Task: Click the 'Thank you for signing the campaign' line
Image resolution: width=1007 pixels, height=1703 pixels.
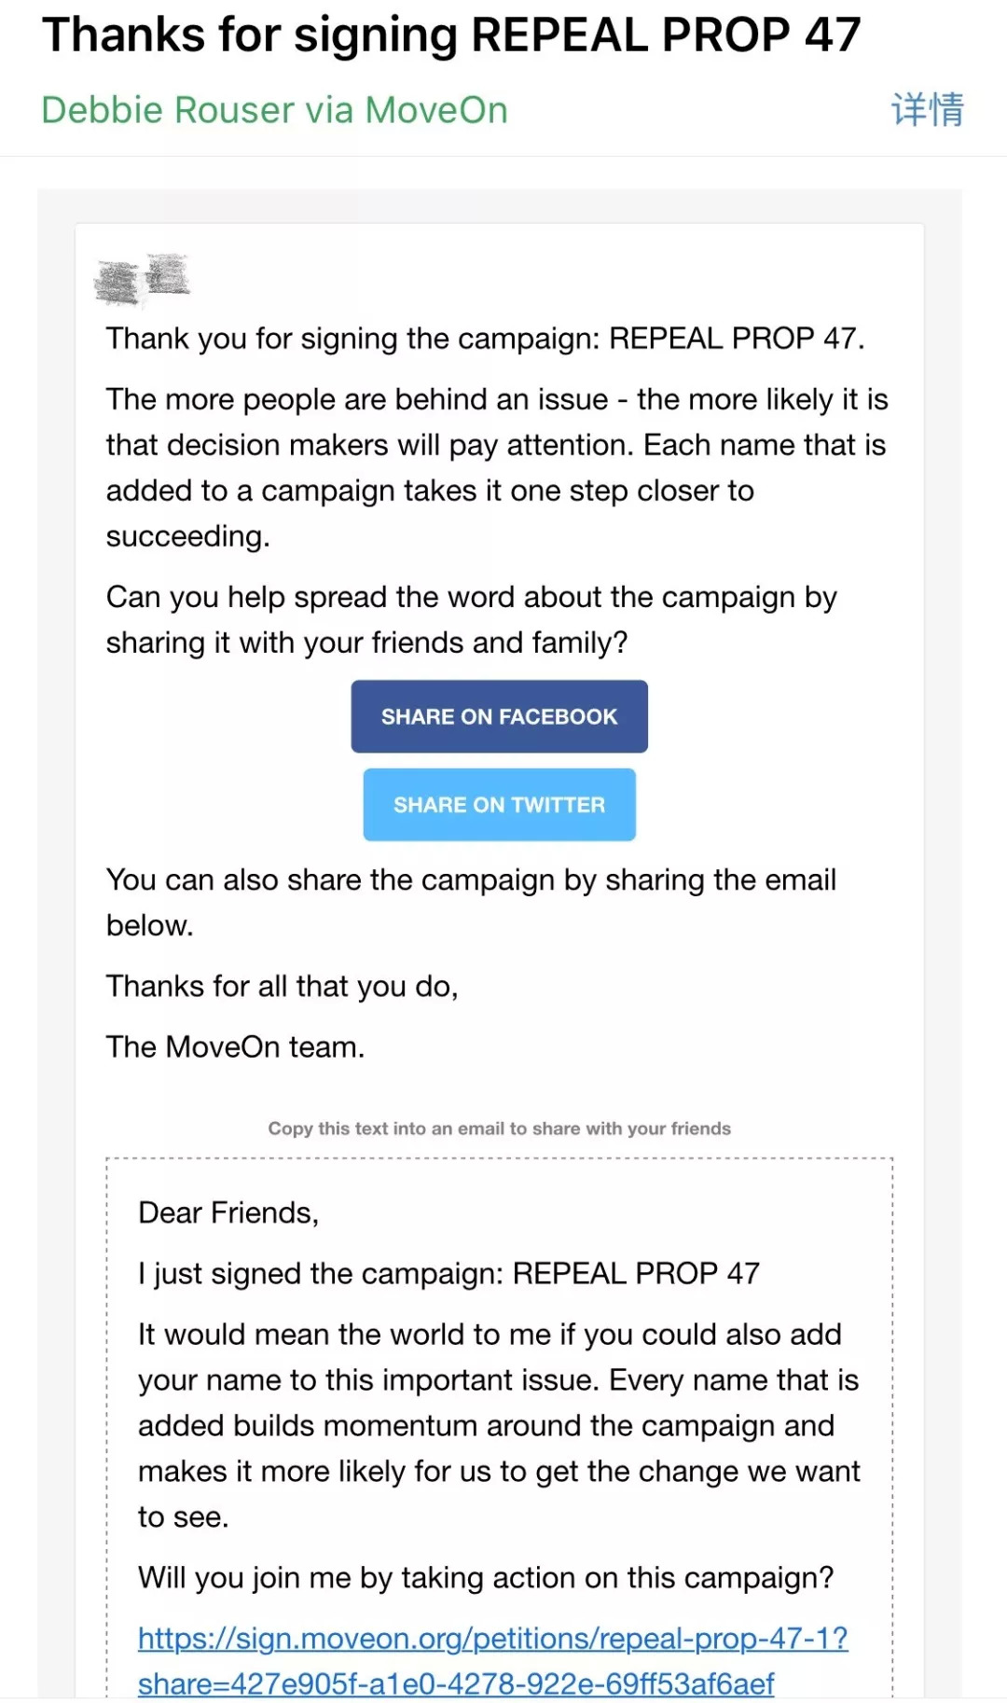Action: pos(485,339)
